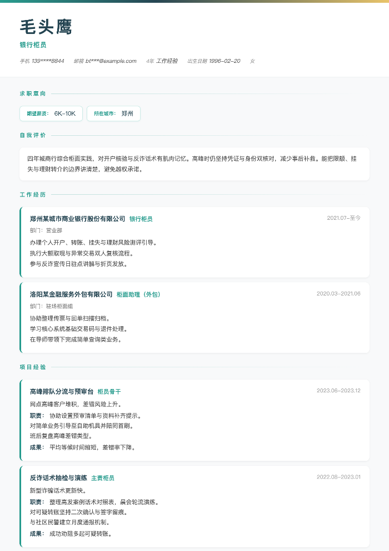Click the name heading 毛头鹰

(x=46, y=27)
